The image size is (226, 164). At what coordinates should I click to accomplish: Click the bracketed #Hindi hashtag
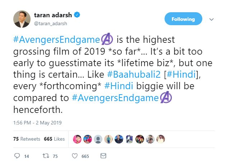[x=177, y=75]
